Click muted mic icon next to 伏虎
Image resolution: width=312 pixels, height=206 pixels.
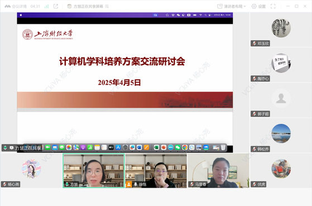pyautogui.click(x=254, y=184)
